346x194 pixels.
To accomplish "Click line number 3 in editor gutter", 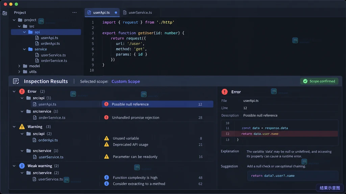I will [93, 33].
